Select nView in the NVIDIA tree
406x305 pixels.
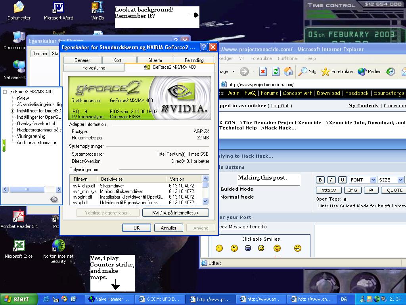tap(23, 98)
